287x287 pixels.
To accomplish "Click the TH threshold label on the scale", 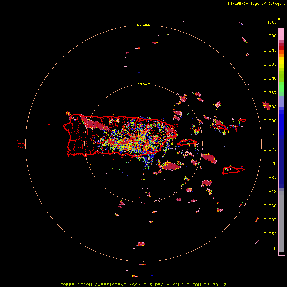I will click(x=274, y=248).
